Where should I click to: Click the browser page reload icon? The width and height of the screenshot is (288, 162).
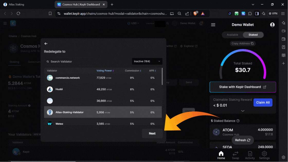pyautogui.click(x=19, y=14)
